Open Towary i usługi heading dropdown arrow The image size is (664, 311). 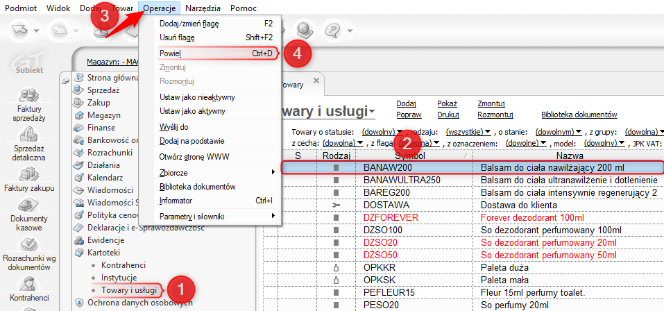(372, 111)
